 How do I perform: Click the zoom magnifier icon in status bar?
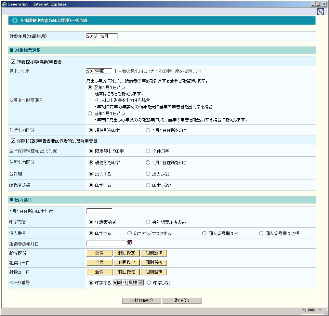304,310
